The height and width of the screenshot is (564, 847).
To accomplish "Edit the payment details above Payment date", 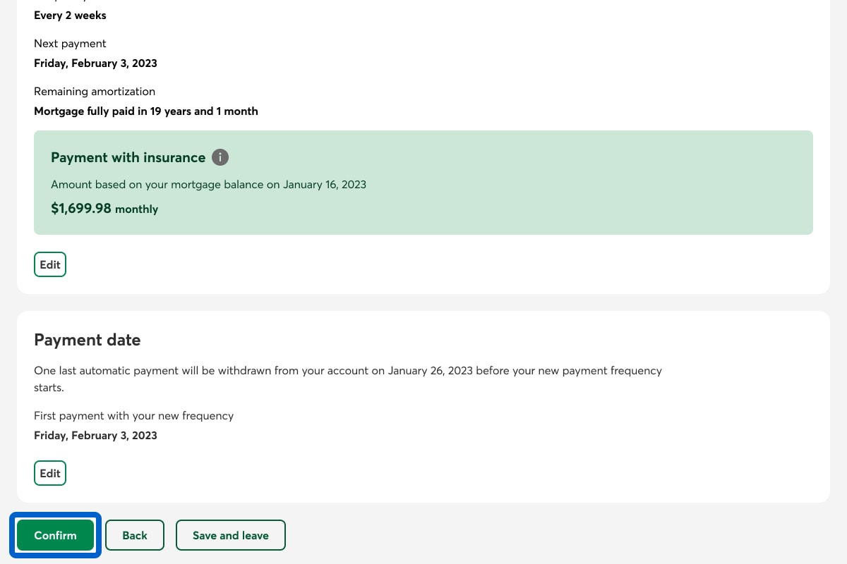I will point(50,264).
